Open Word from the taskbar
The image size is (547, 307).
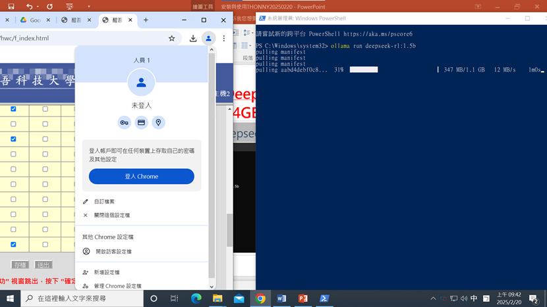[x=281, y=298]
